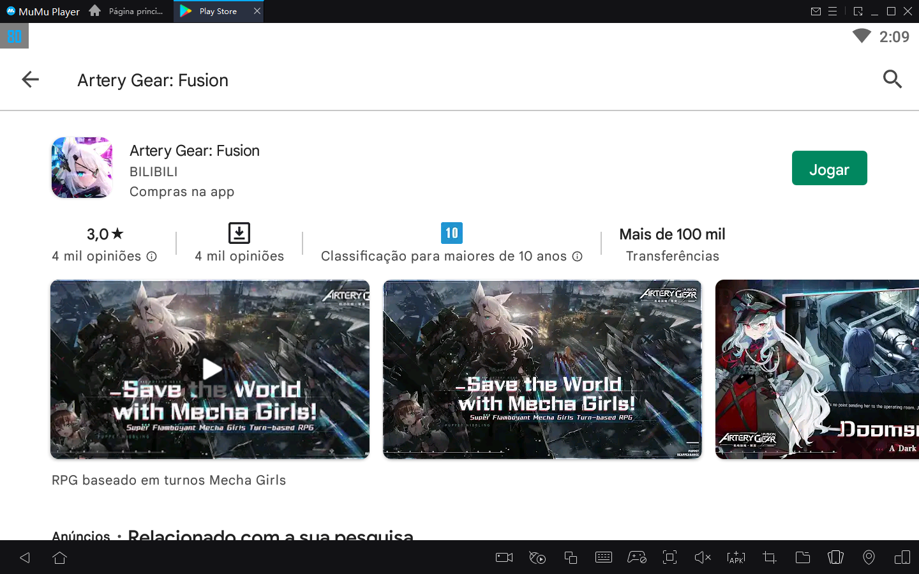The height and width of the screenshot is (574, 919).
Task: Expand info about the 4 mil opiniões rating
Action: click(151, 256)
